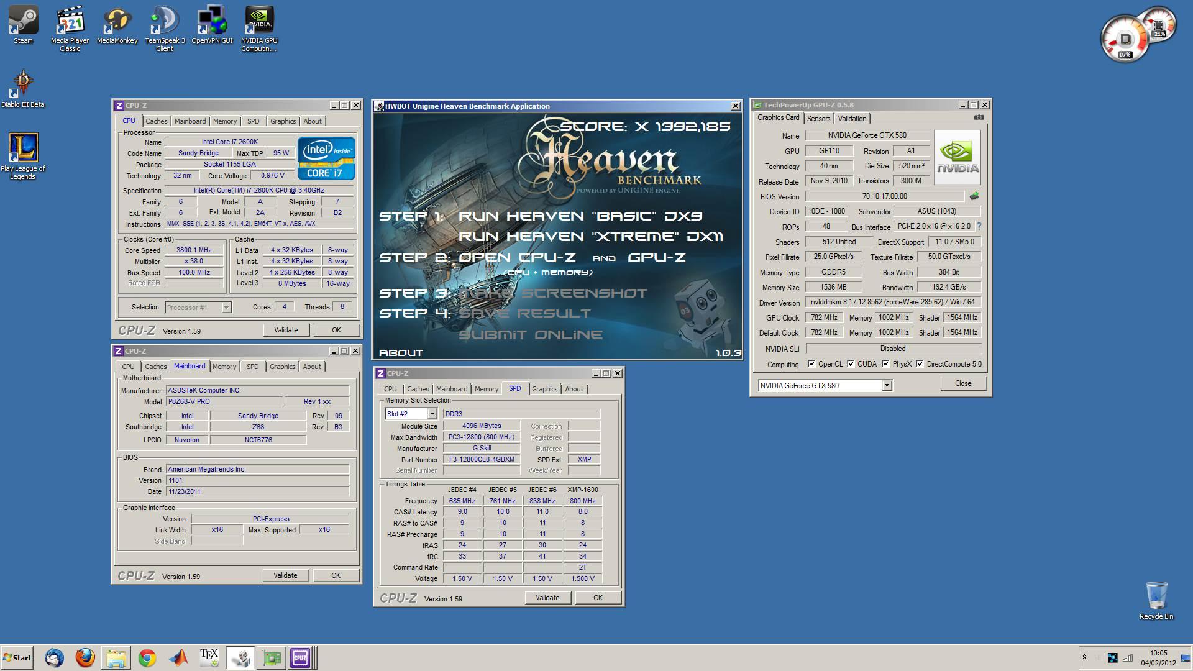The width and height of the screenshot is (1193, 671).
Task: Launch TeamSpeak 3 Client shortcut
Action: point(165,29)
